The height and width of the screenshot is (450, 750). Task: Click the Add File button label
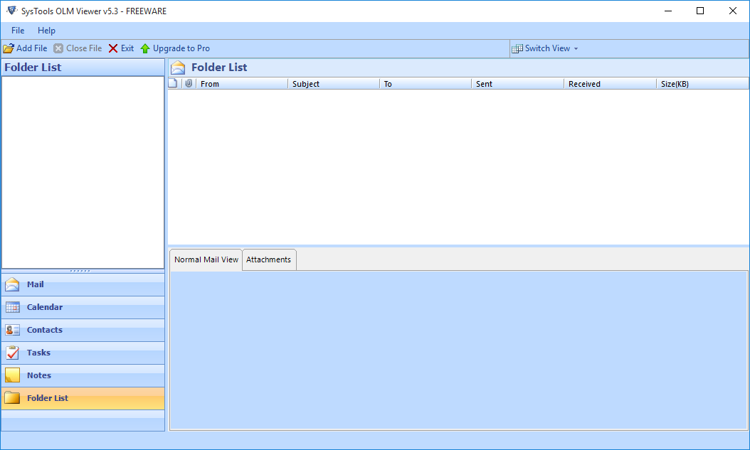click(31, 48)
